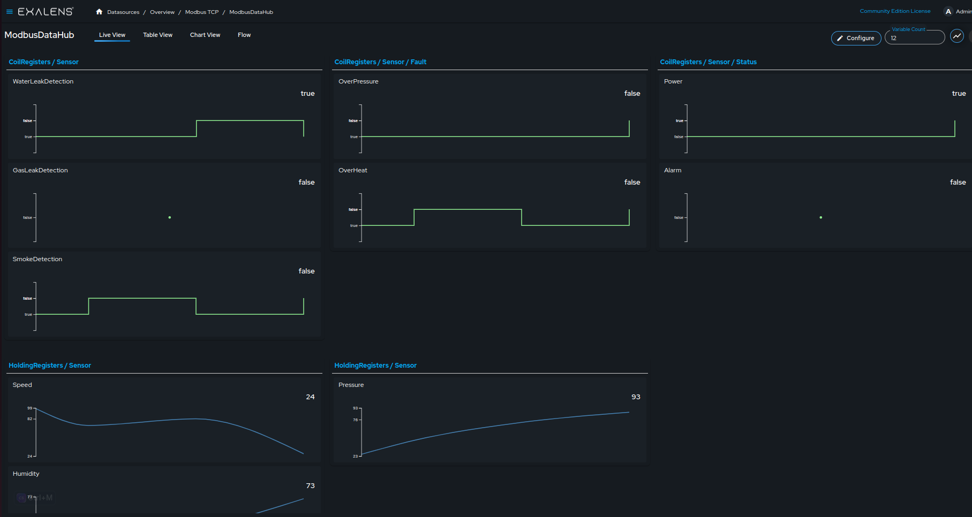Screen dimensions: 972x517
Task: Click WaterLeakDetection's true value
Action: pyautogui.click(x=307, y=93)
